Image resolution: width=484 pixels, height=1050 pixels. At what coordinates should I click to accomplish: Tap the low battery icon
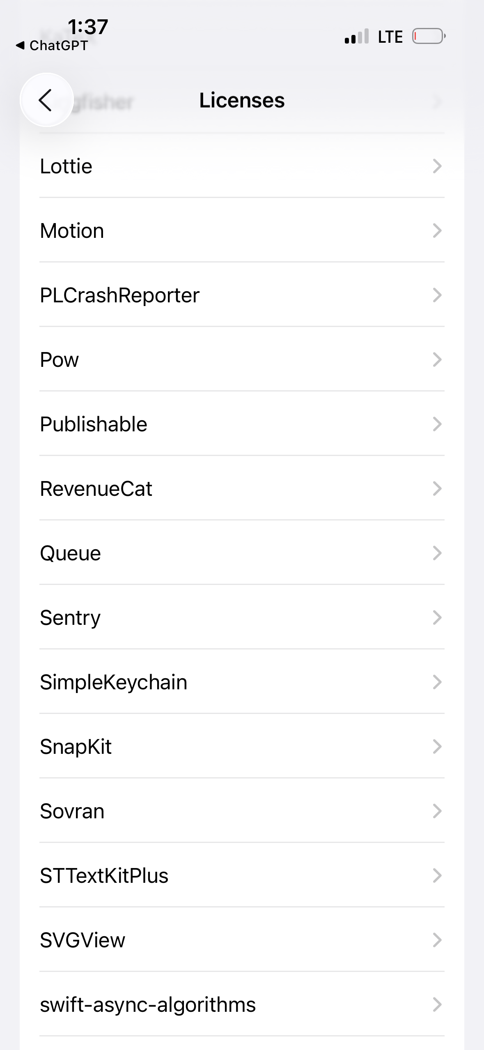click(x=429, y=36)
